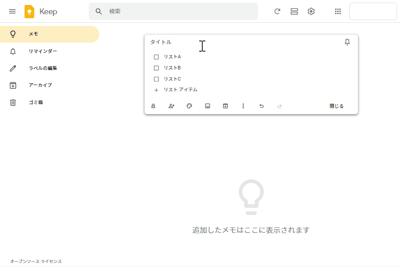The width and height of the screenshot is (401, 267).
Task: Add a collaborator to the note
Action: pyautogui.click(x=172, y=106)
